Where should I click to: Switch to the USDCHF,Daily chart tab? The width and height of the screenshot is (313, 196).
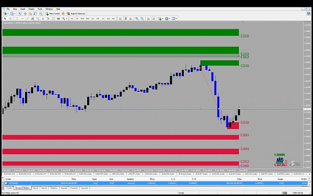pyautogui.click(x=102, y=174)
